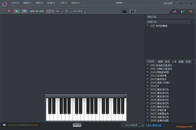Image resolution: width=196 pixels, height=130 pixels.
Task: Click the save disk icon
Action: click(132, 11)
